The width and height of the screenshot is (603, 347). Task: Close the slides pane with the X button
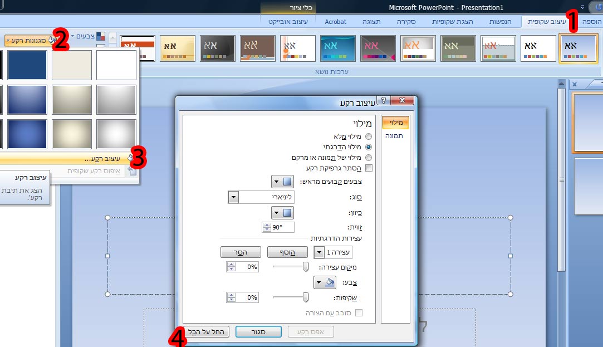coord(575,84)
